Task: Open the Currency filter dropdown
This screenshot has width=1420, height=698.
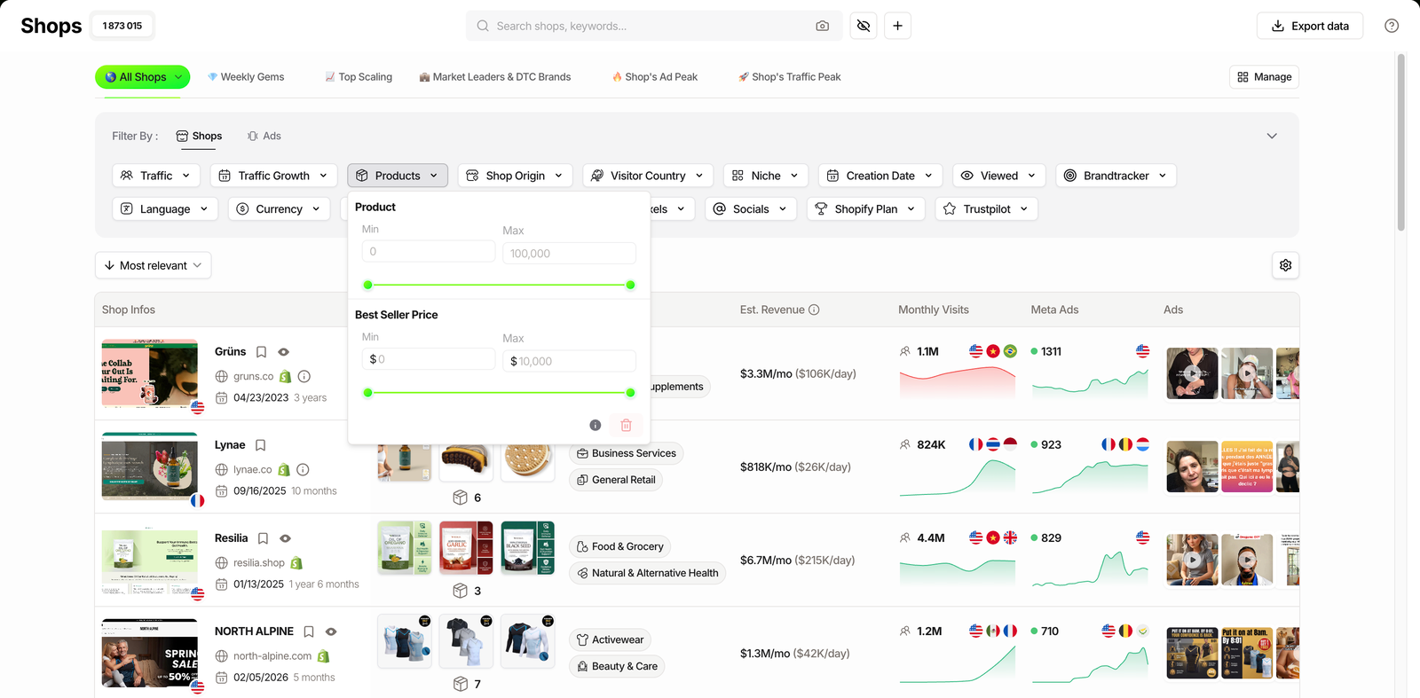Action: 280,209
